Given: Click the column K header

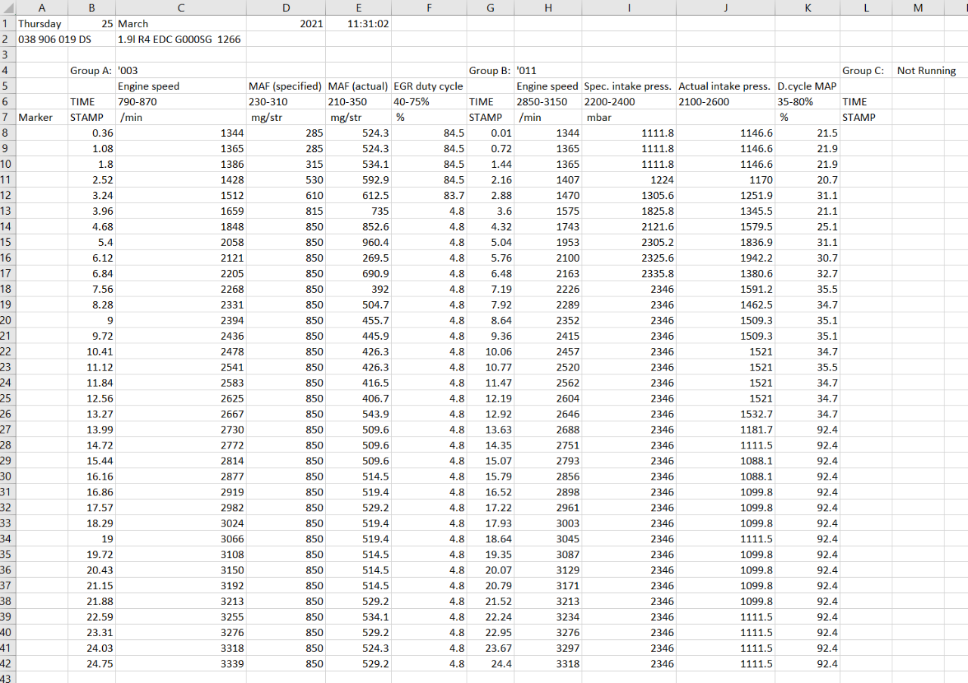Looking at the screenshot, I should click(807, 8).
